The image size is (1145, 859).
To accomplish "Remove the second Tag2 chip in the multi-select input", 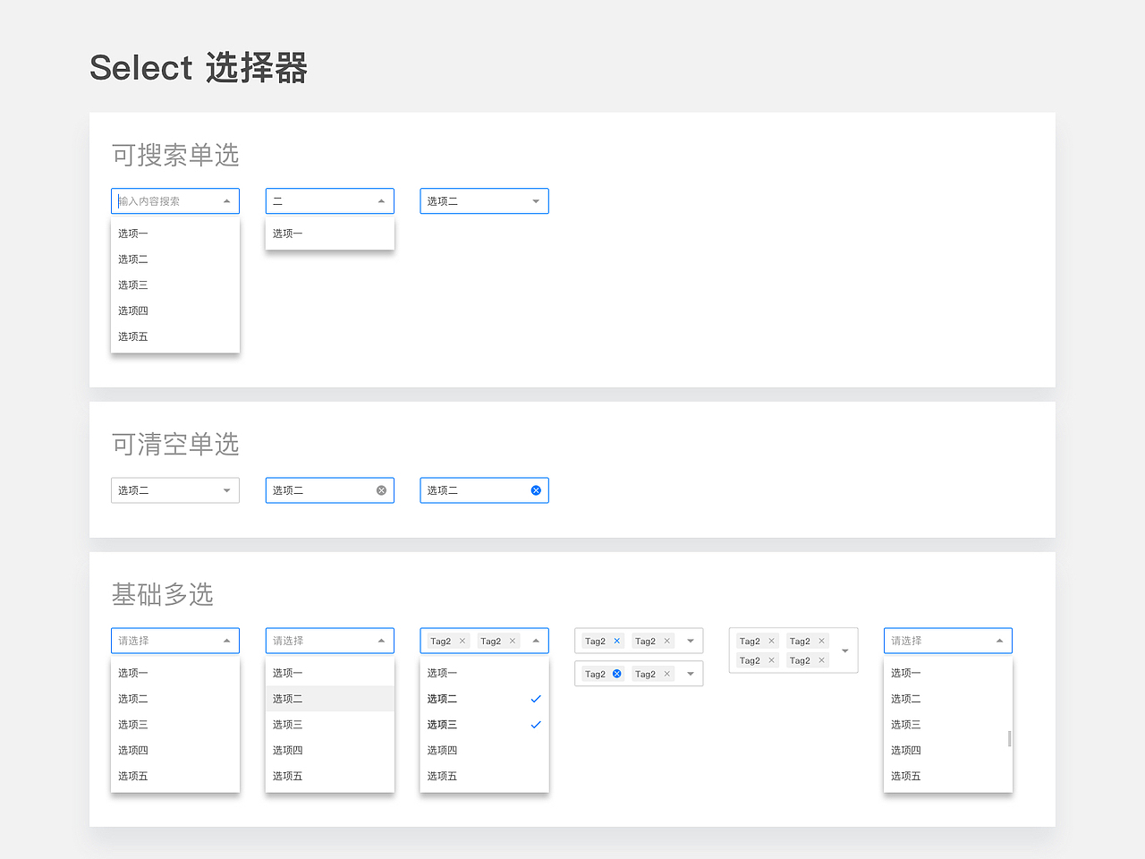I will 511,641.
